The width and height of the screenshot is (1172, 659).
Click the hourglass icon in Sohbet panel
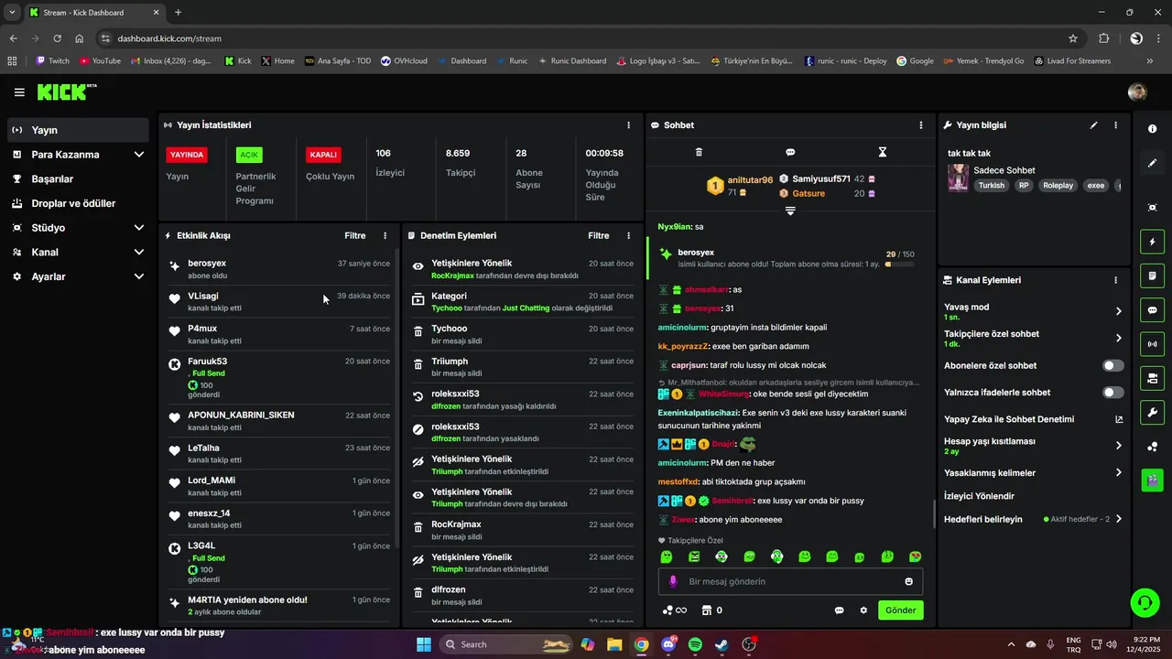[x=883, y=152]
